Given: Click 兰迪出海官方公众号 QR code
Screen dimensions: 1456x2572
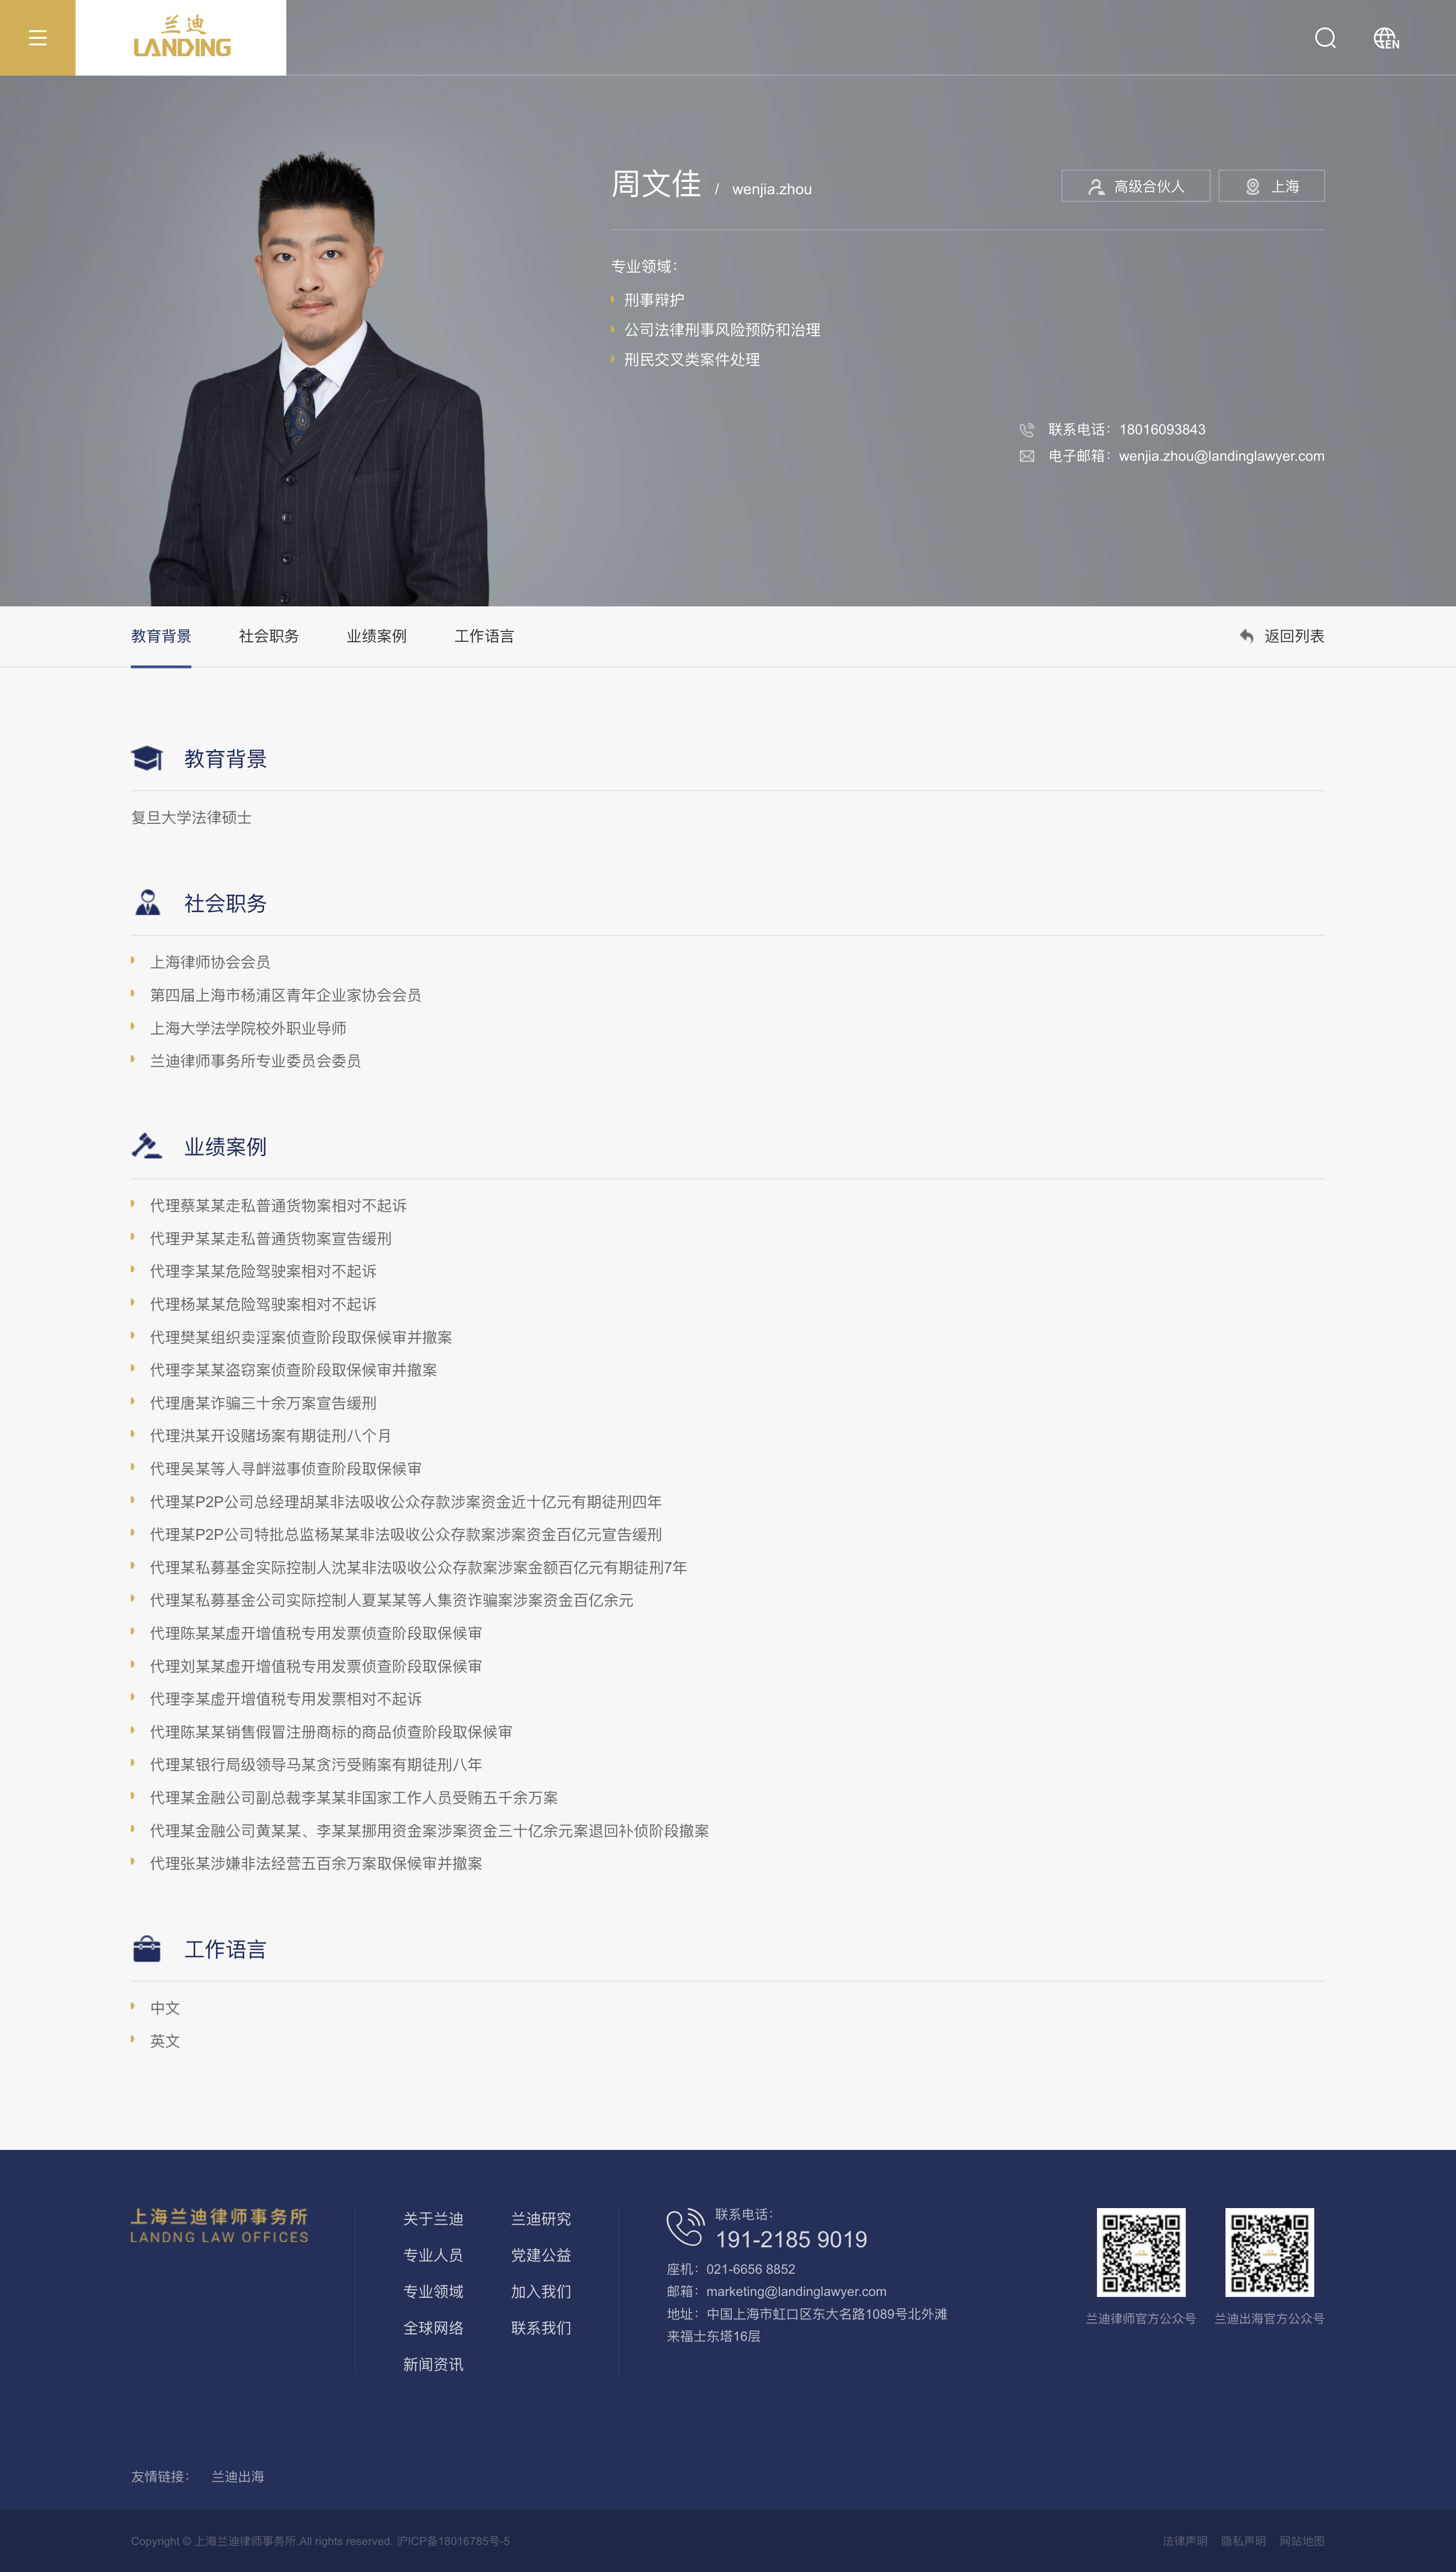Looking at the screenshot, I should [x=1269, y=2252].
